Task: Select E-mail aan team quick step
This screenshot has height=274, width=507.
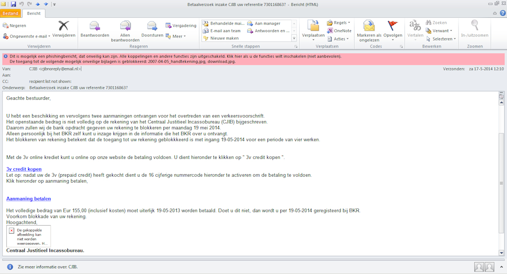Action: 222,31
